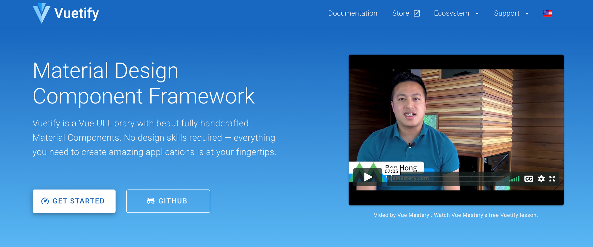Open the Ecosystem menu

(452, 13)
